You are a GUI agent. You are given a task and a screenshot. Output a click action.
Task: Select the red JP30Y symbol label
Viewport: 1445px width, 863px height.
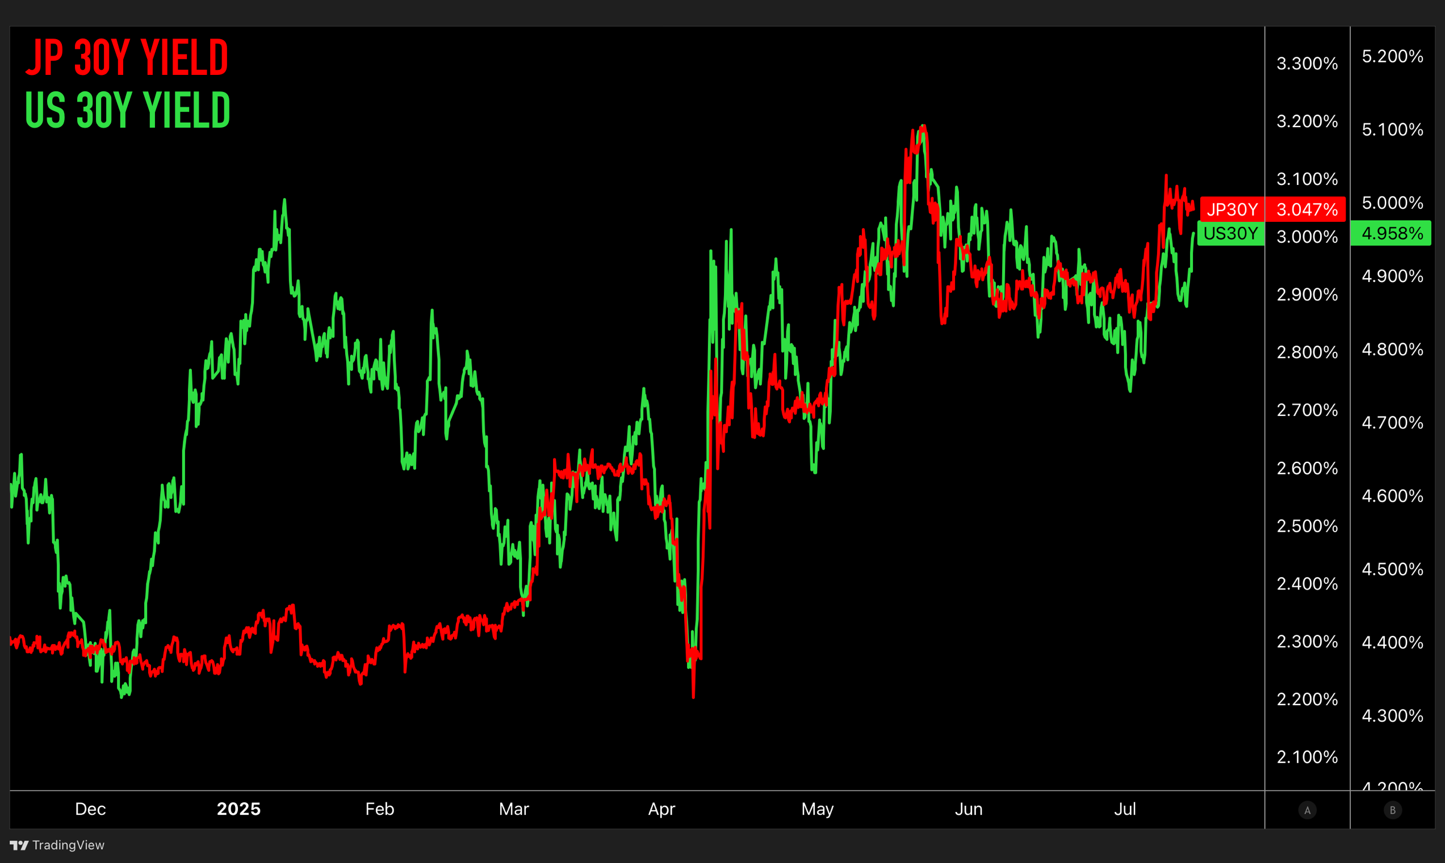pos(1232,209)
